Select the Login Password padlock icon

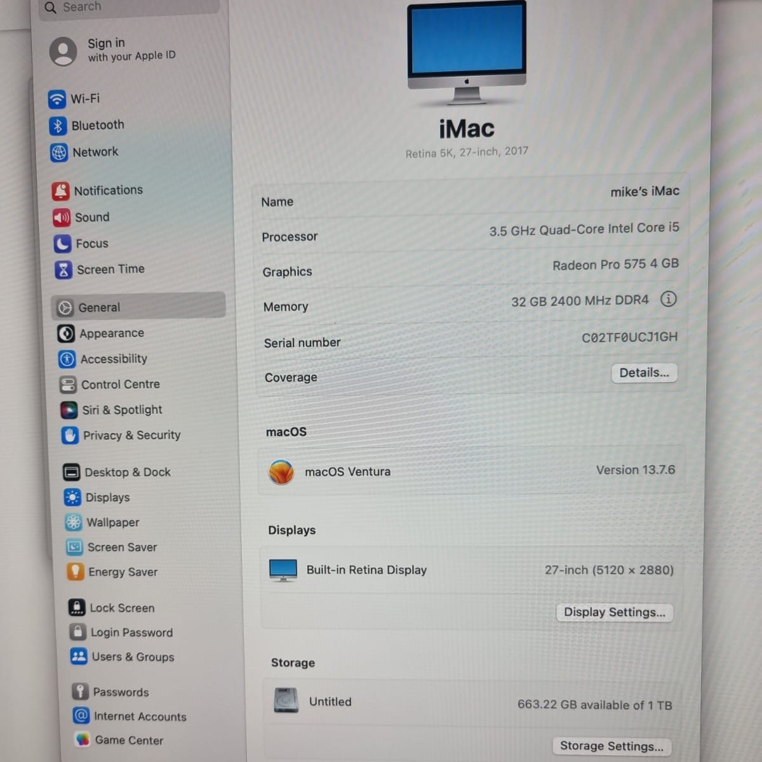pos(77,632)
